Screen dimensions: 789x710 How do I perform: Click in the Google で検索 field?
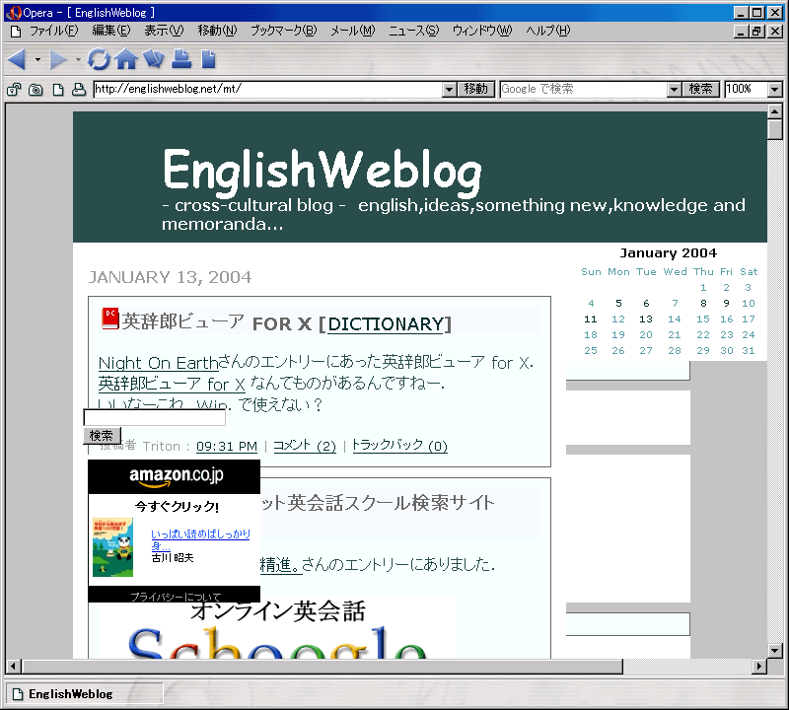(584, 89)
